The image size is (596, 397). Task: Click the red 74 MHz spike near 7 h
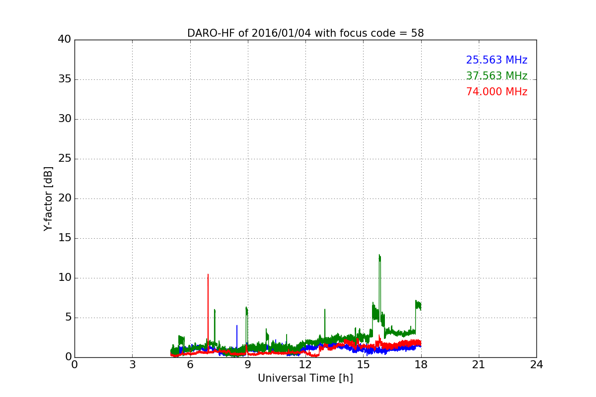point(208,313)
